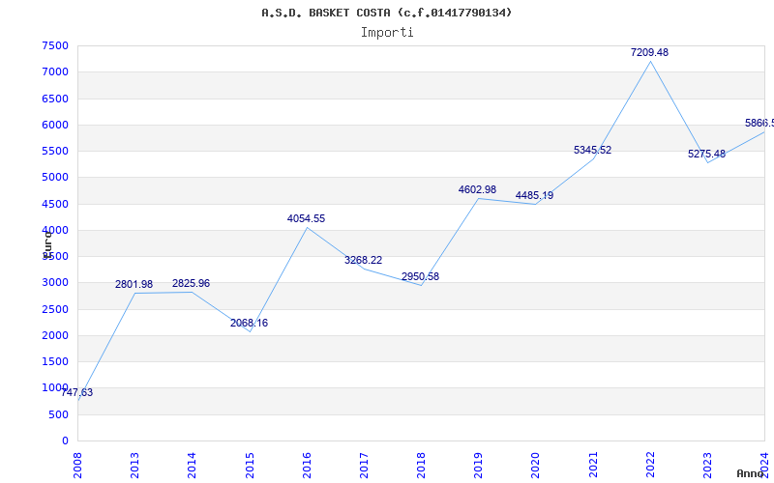
Task: Click y-axis value 7500
Action: coord(55,45)
